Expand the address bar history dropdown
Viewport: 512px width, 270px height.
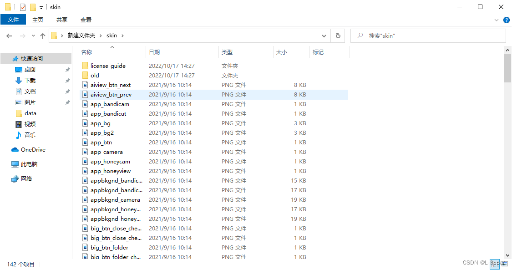click(x=324, y=36)
